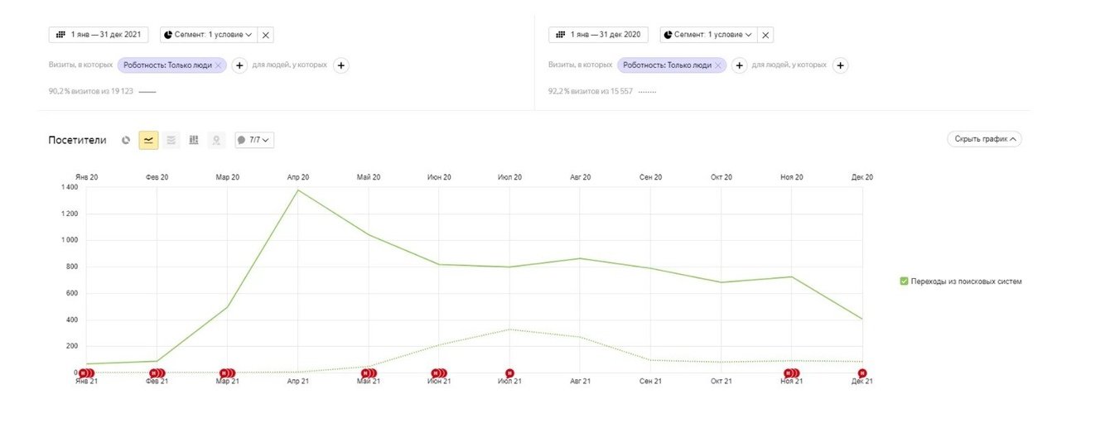Click the Дек 20 top axis label

pos(862,177)
